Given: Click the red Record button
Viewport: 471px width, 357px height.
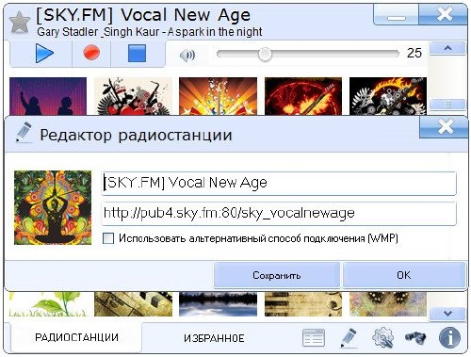Looking at the screenshot, I should coord(91,53).
